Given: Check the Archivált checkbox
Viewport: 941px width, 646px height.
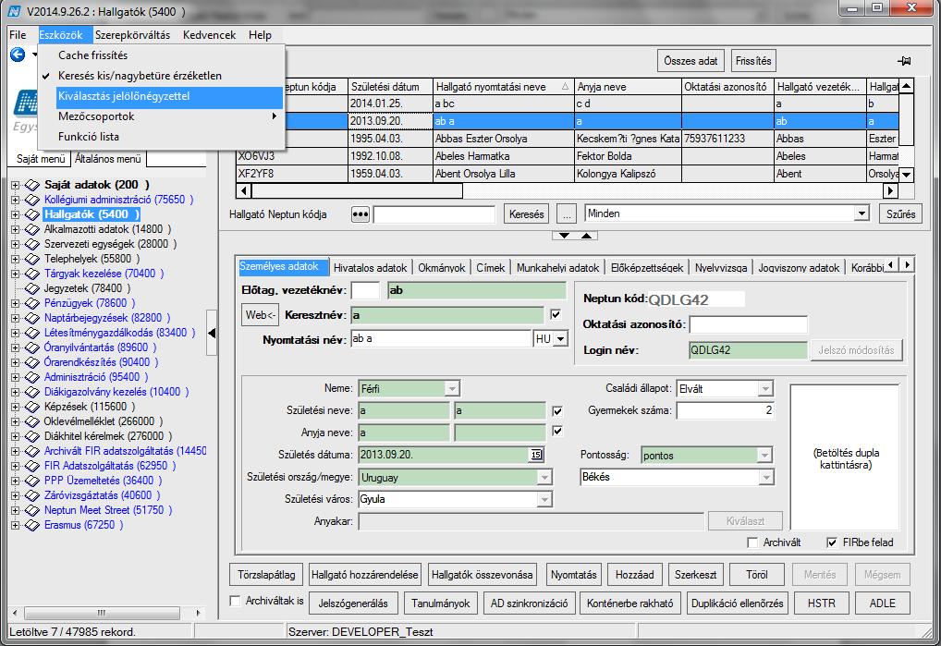Looking at the screenshot, I should 752,542.
